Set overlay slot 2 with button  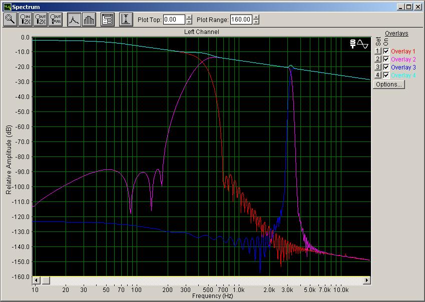tap(378, 59)
